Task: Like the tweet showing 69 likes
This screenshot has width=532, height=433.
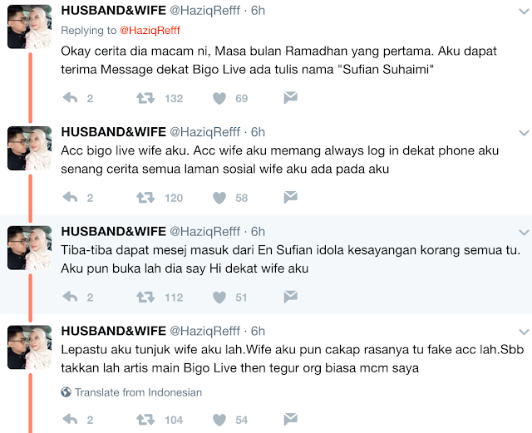Action: click(219, 98)
